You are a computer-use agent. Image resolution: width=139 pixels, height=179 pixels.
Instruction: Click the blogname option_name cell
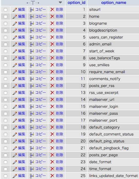click(113, 23)
